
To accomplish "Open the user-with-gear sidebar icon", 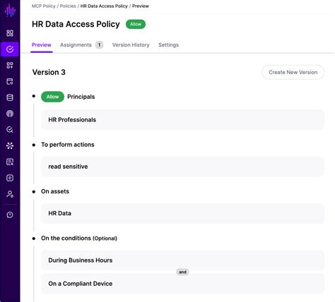I will coord(10,194).
